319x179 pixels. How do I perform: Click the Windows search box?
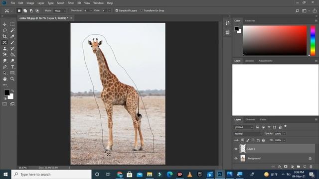point(51,175)
